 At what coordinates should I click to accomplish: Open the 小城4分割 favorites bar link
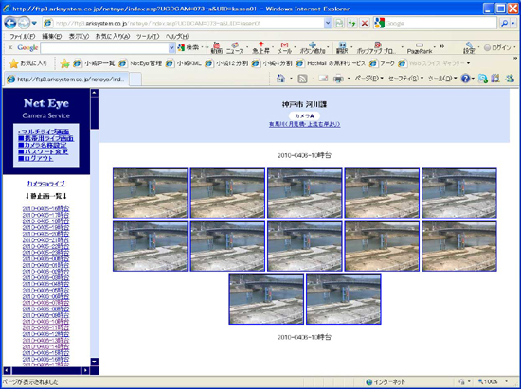pos(272,63)
